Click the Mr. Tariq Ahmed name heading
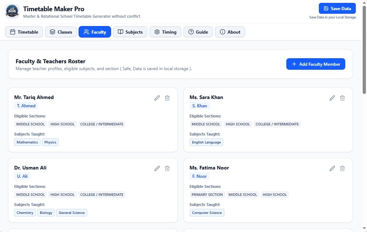 (34, 97)
